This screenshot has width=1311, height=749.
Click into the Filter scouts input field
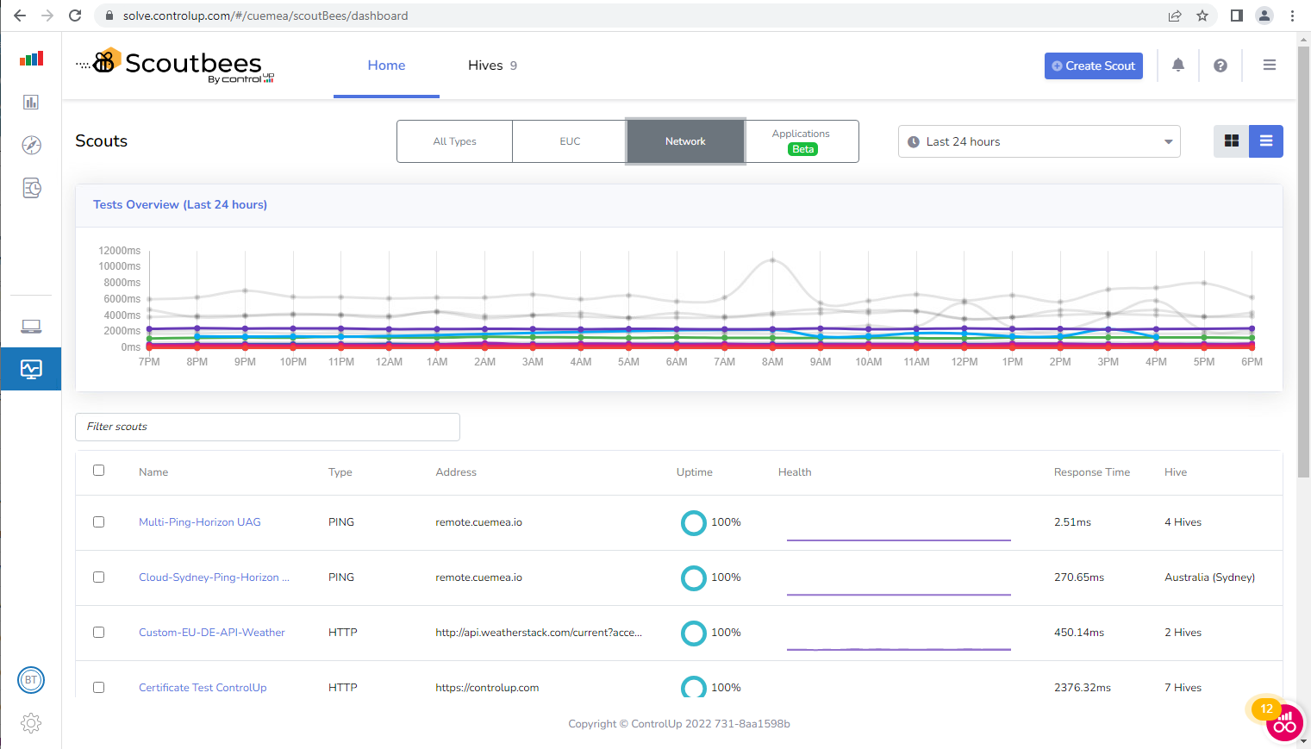click(x=267, y=426)
